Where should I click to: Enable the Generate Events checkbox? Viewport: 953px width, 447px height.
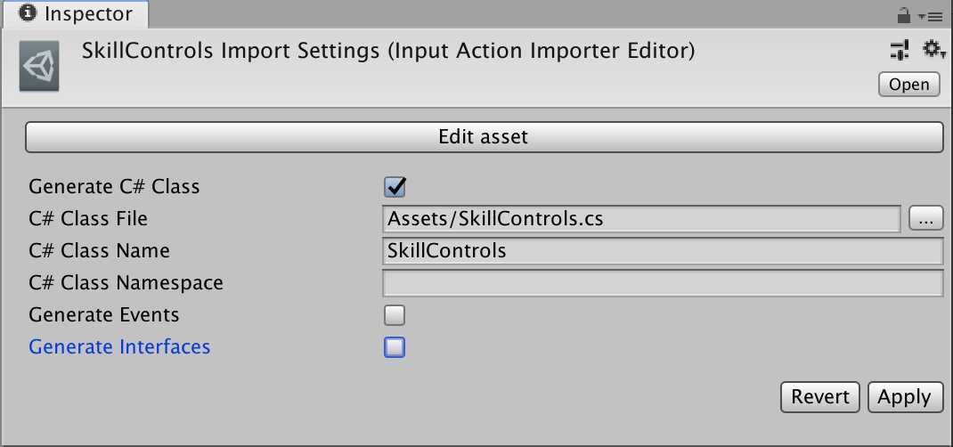pyautogui.click(x=395, y=315)
